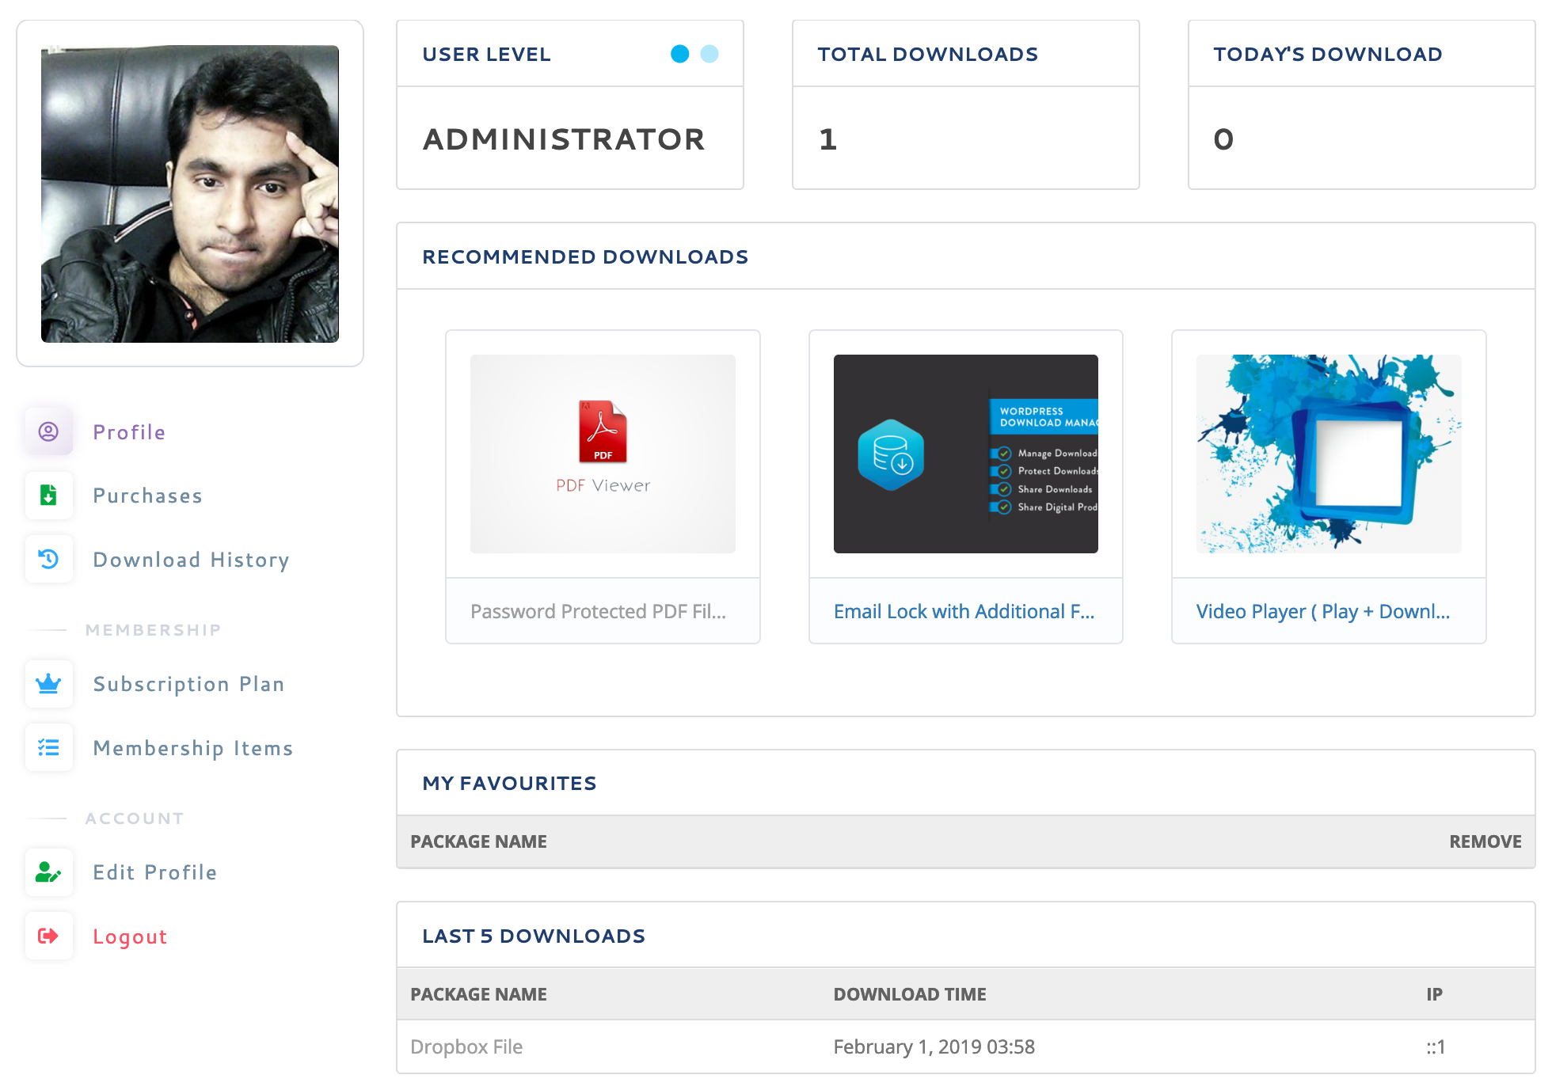Click the Purchases download icon
The width and height of the screenshot is (1552, 1090).
pos(48,496)
